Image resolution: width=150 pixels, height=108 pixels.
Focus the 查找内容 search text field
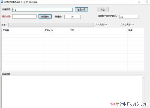point(24,16)
